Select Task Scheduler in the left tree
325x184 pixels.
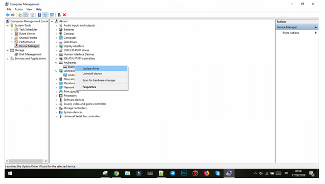pyautogui.click(x=28, y=30)
